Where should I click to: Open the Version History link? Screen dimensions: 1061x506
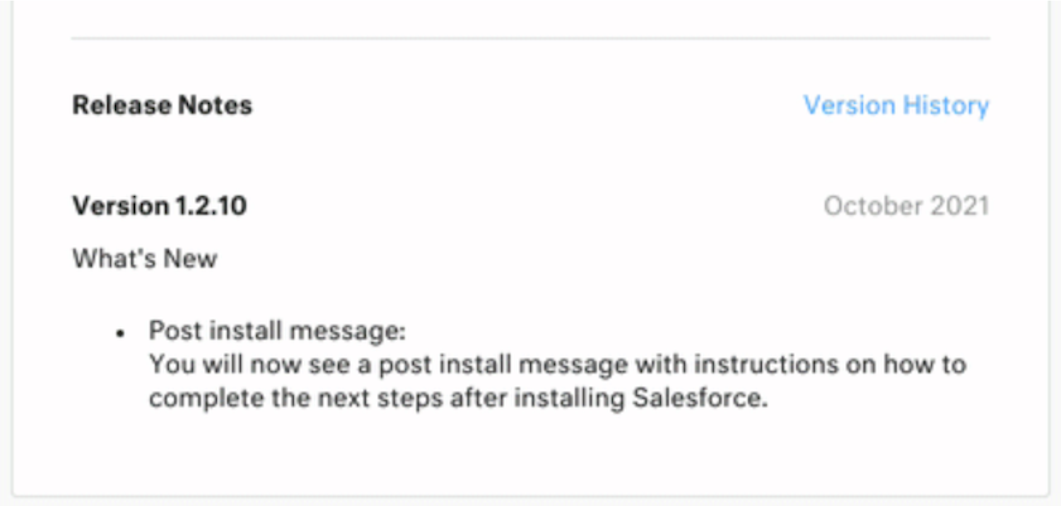(896, 105)
